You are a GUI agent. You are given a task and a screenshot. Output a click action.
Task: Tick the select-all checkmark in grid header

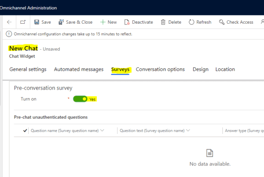click(x=25, y=130)
